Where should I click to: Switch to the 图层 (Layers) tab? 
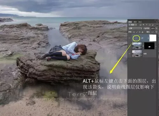point(130,22)
